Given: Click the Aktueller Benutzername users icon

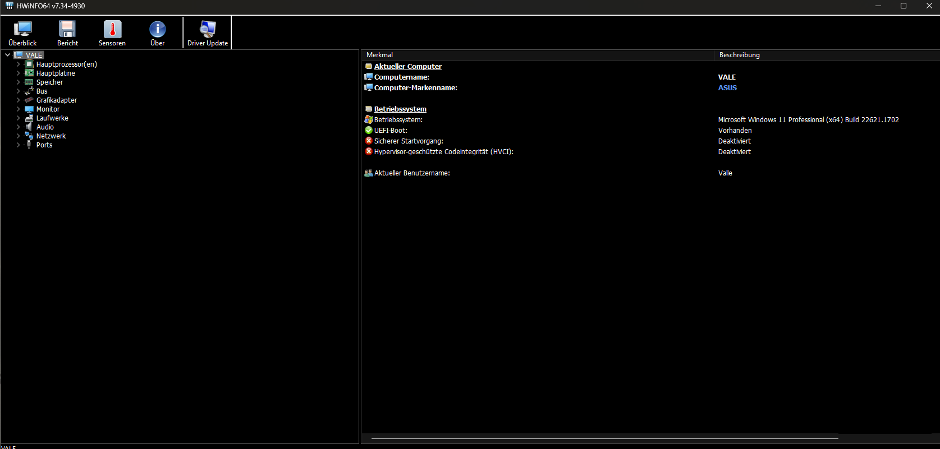Looking at the screenshot, I should [369, 173].
